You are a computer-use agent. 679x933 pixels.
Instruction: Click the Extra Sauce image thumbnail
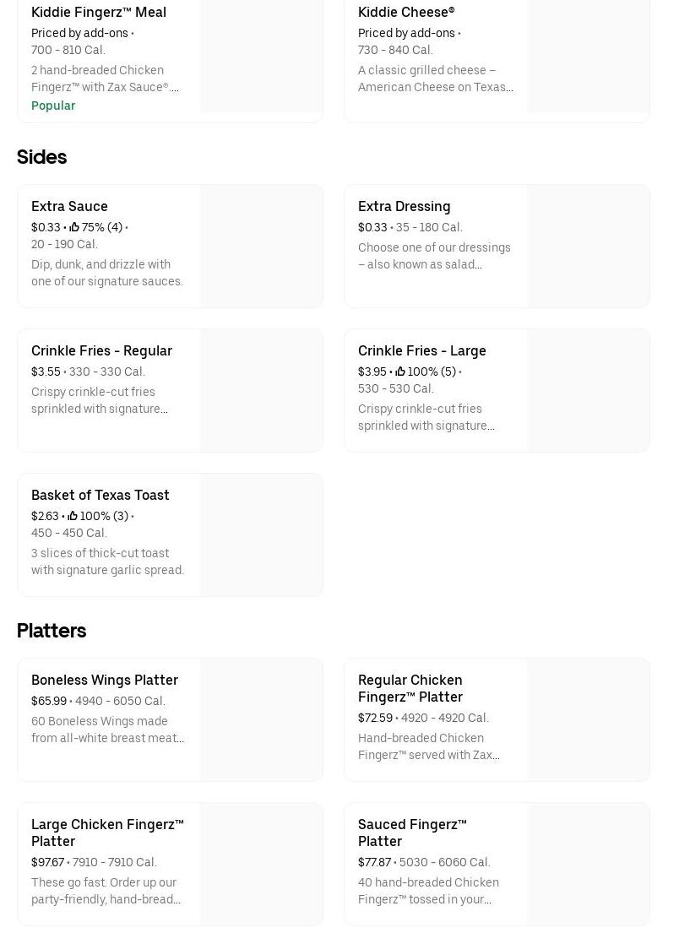click(x=261, y=247)
